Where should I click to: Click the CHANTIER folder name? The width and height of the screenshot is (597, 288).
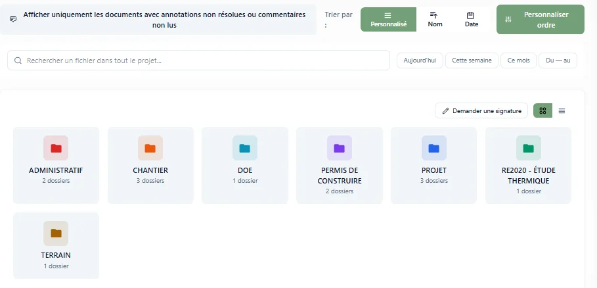pos(150,171)
